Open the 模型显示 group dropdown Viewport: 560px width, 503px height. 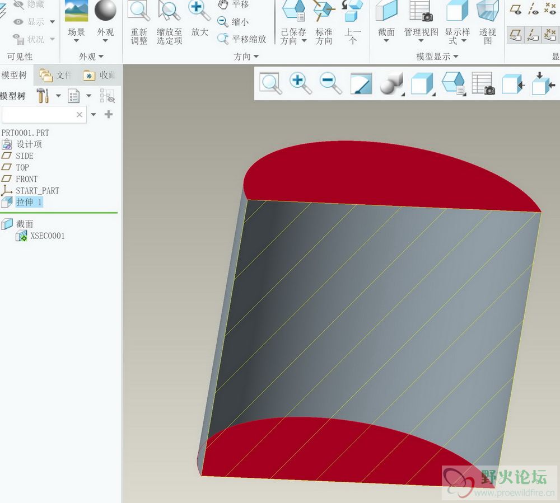437,57
